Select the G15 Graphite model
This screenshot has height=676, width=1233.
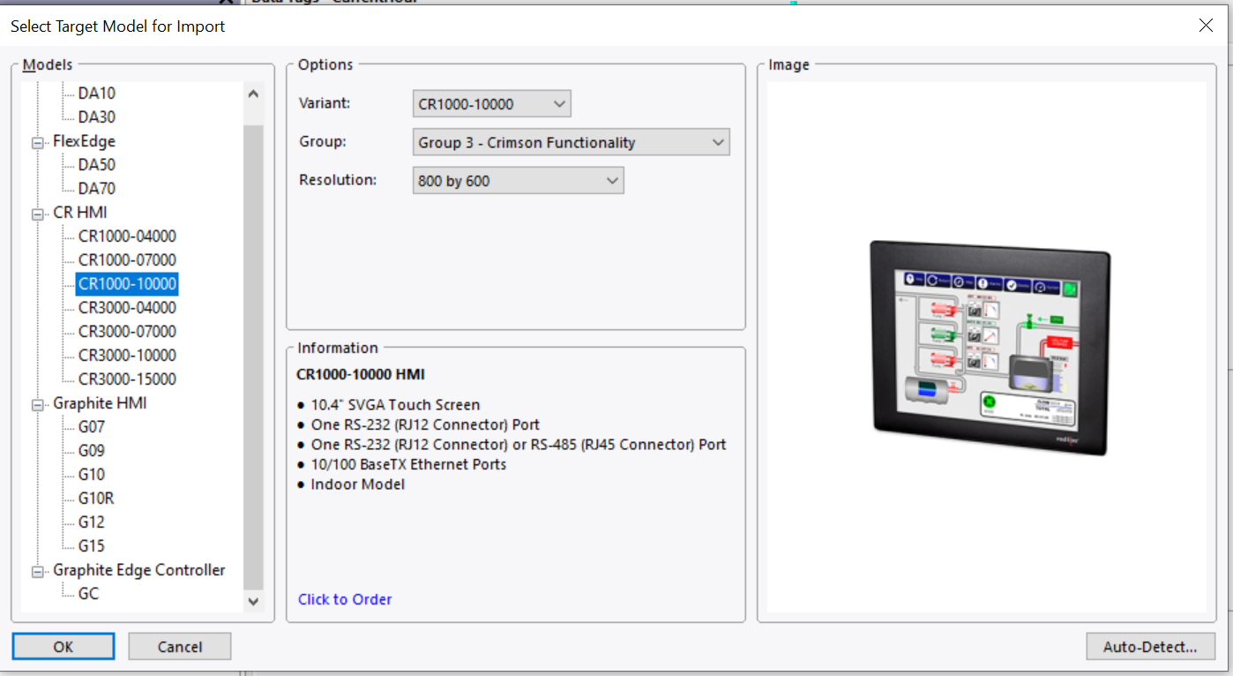click(91, 546)
